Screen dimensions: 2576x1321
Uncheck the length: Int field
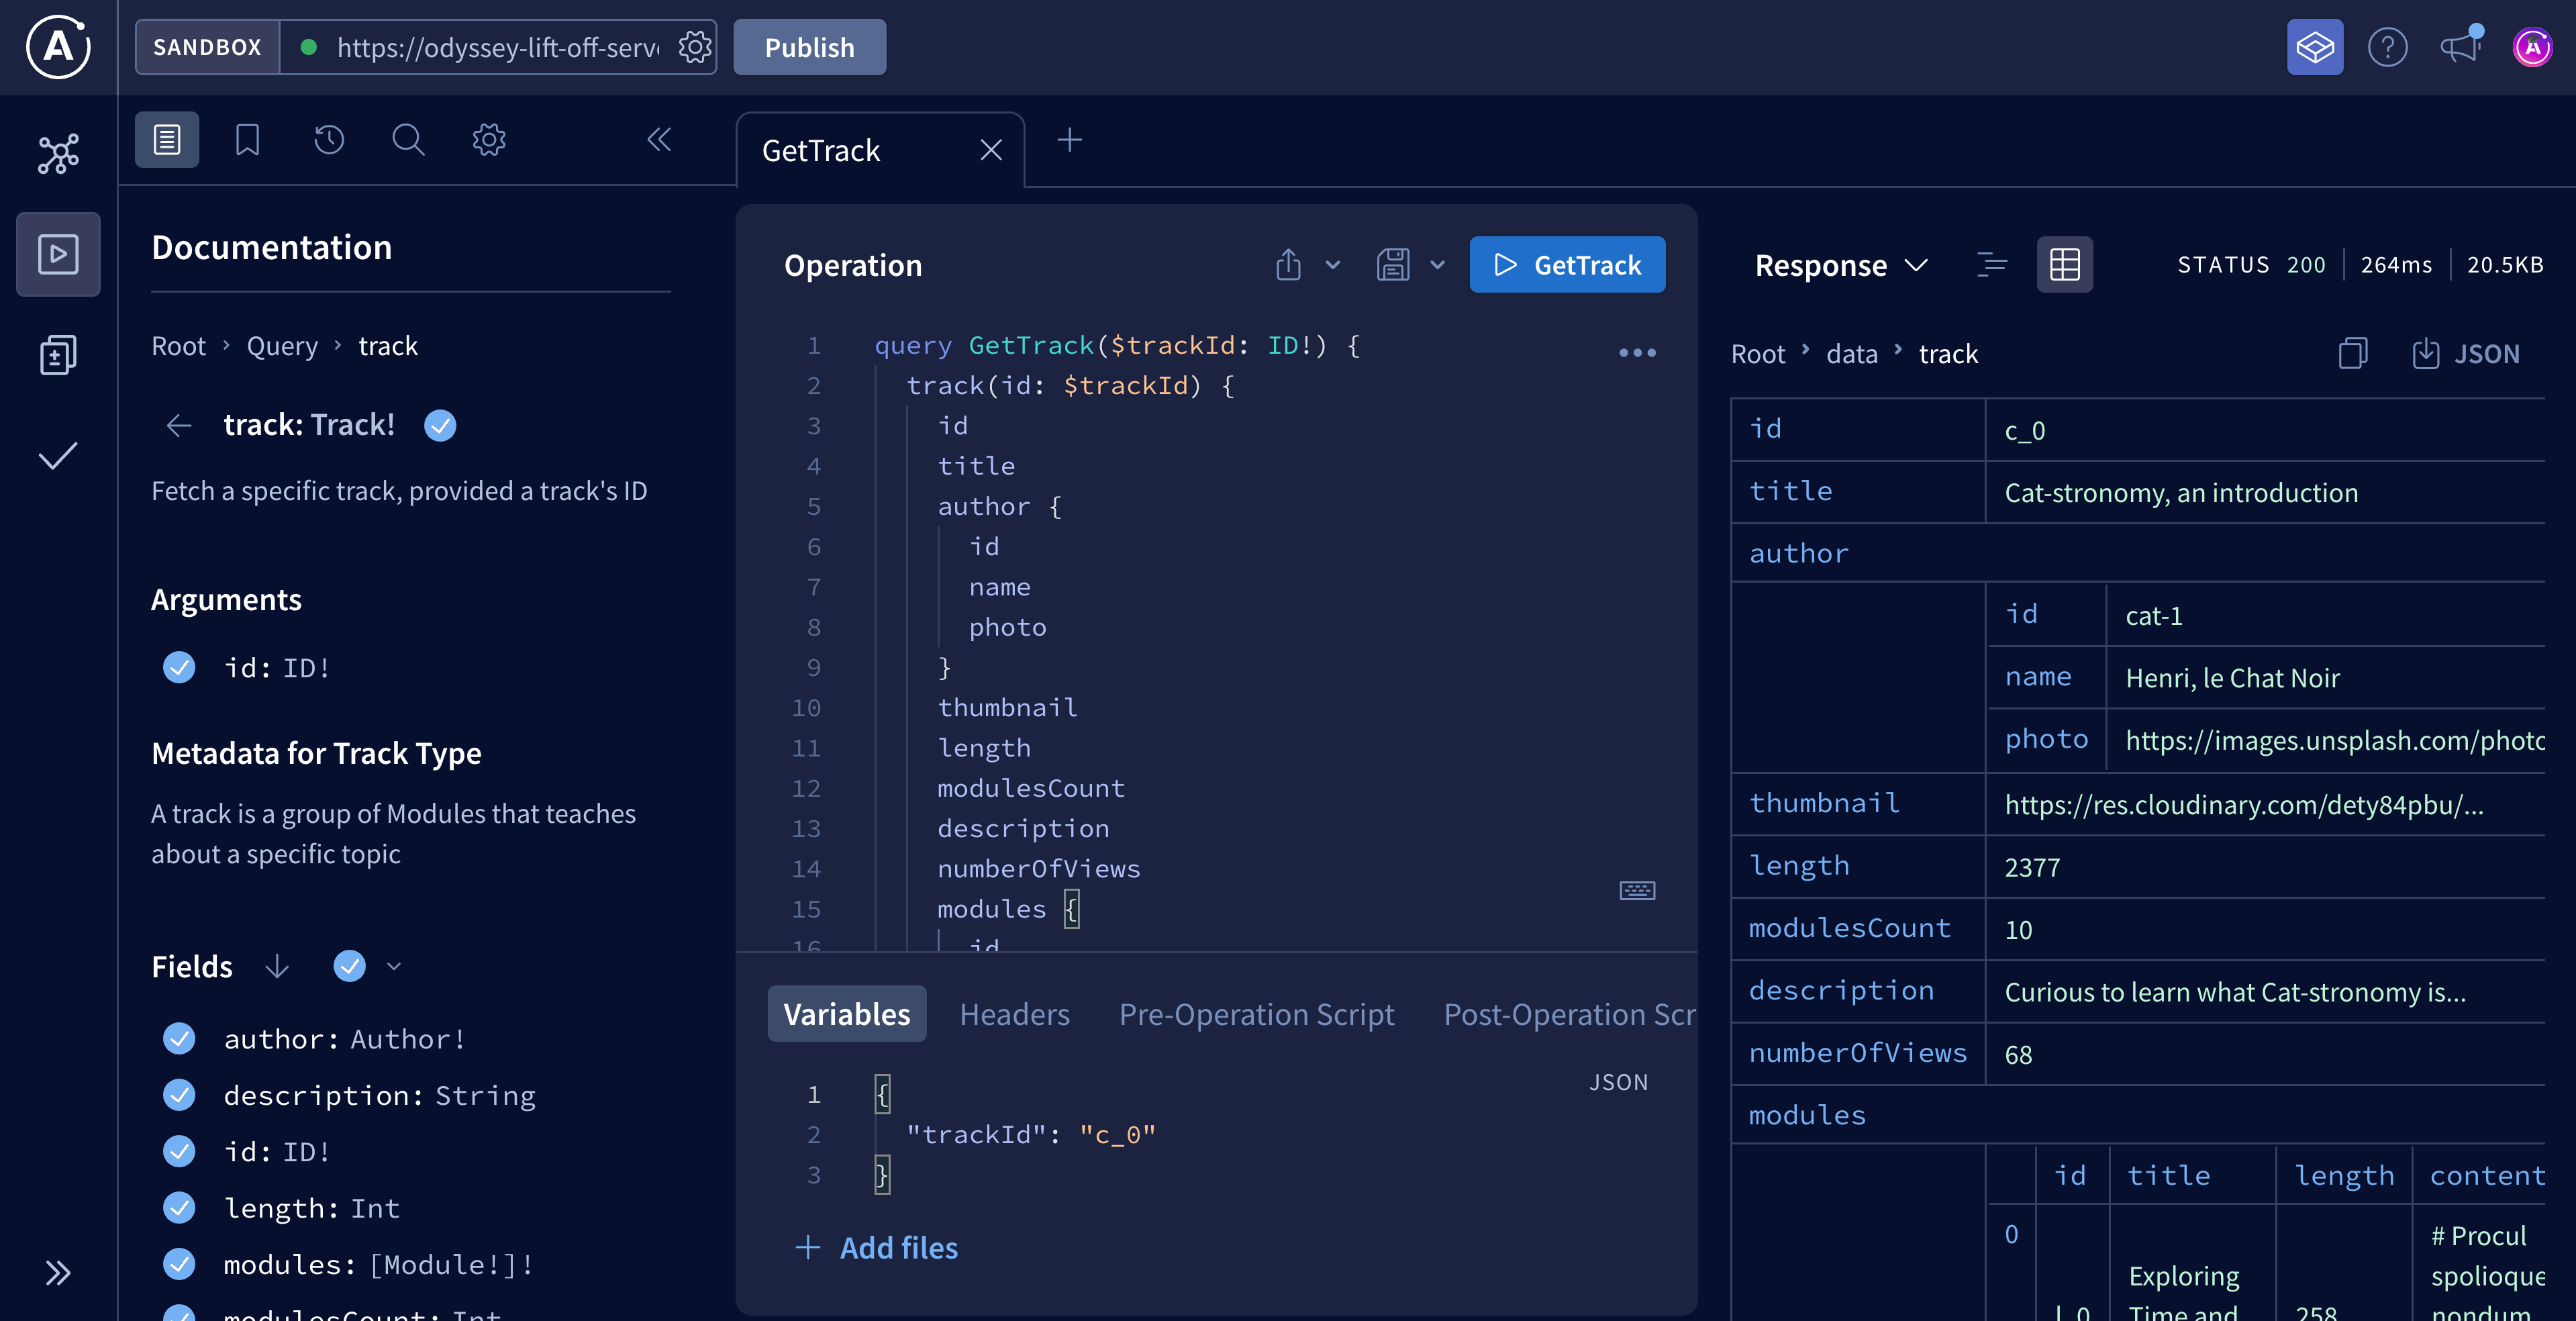179,1208
